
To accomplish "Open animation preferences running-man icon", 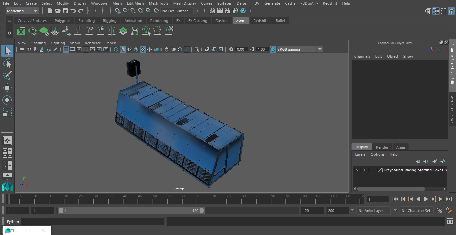I will pos(449,211).
